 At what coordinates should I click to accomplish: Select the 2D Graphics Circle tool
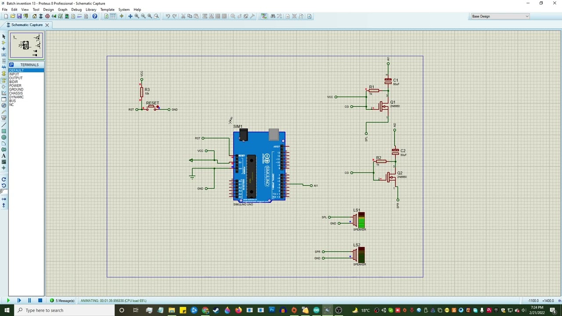point(4,137)
